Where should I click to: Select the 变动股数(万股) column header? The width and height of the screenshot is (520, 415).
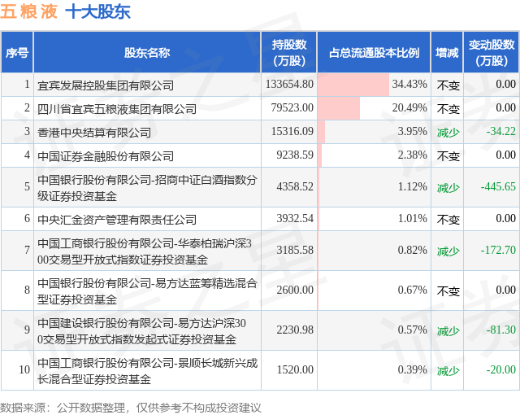pos(492,52)
